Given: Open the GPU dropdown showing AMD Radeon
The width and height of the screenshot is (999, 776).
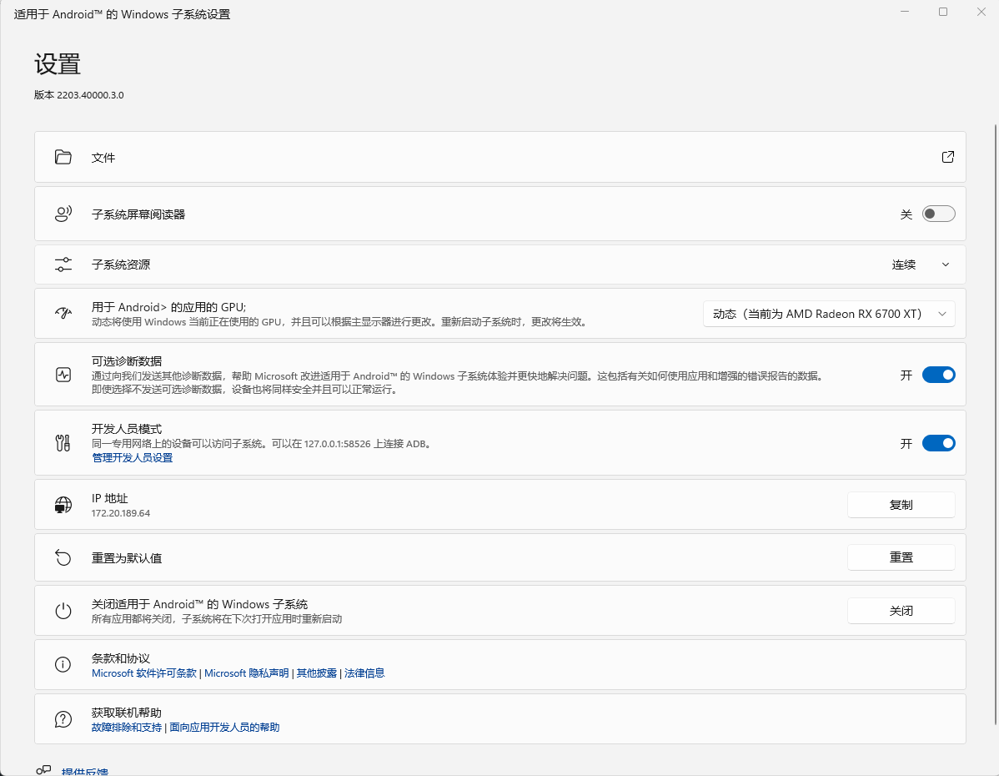Looking at the screenshot, I should pos(829,314).
